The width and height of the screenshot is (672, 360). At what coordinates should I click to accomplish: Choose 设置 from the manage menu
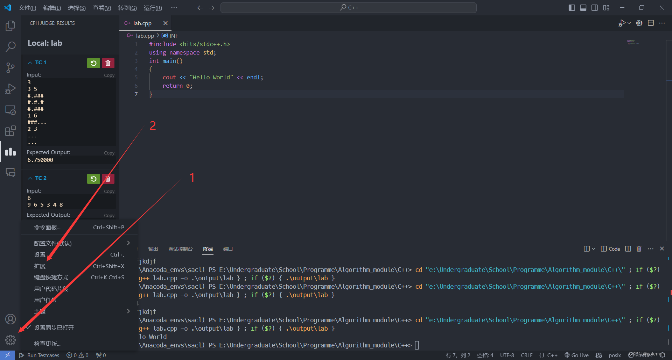(79, 255)
